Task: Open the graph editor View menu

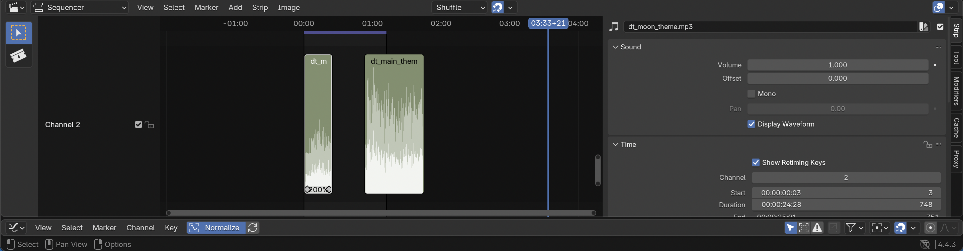Action: [x=43, y=228]
